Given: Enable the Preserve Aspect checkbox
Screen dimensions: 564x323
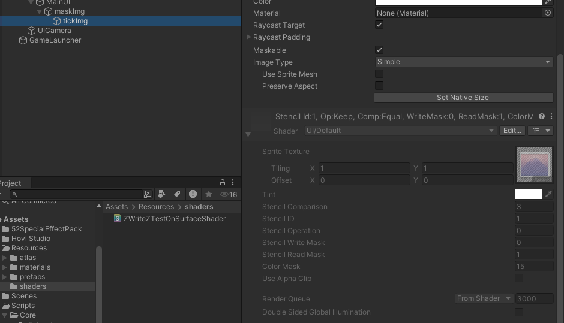Looking at the screenshot, I should pyautogui.click(x=379, y=86).
